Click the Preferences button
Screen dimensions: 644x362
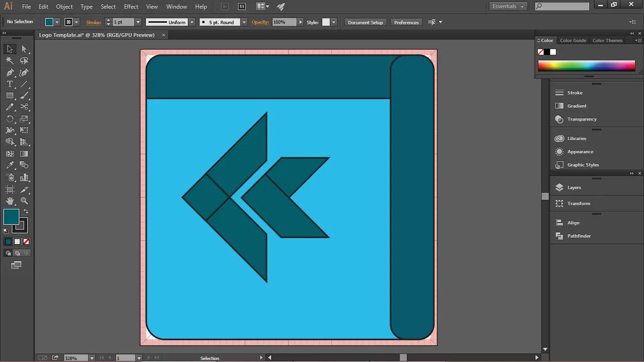coord(407,22)
